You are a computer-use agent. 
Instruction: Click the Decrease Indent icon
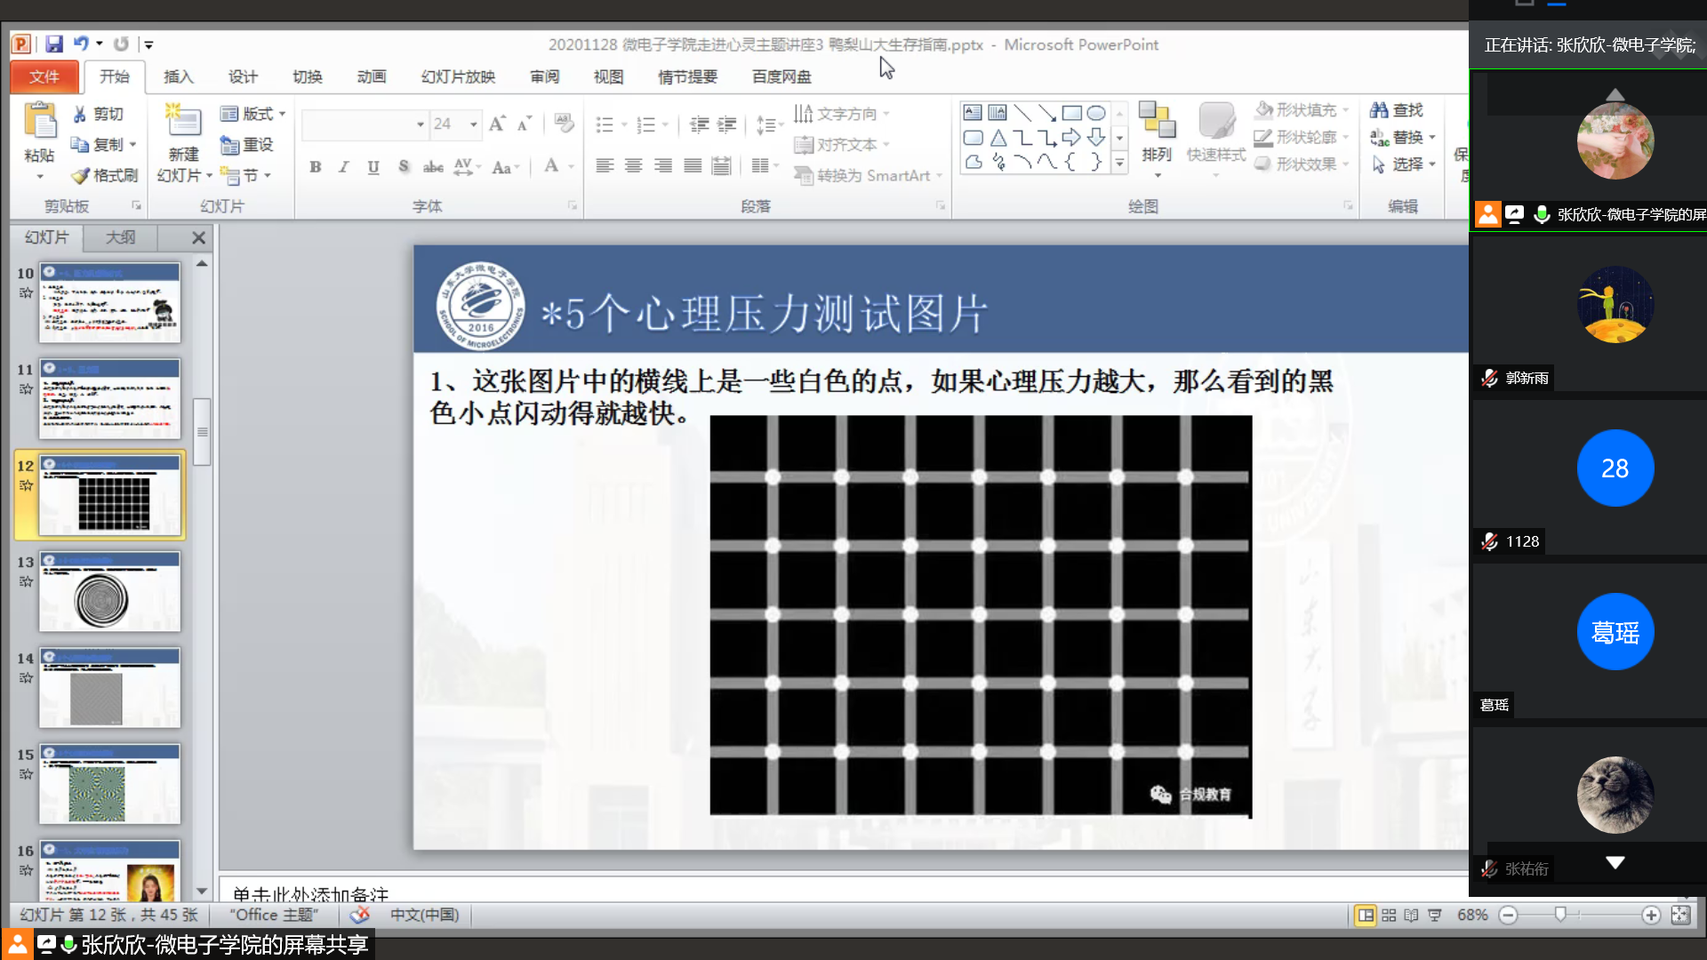(700, 124)
